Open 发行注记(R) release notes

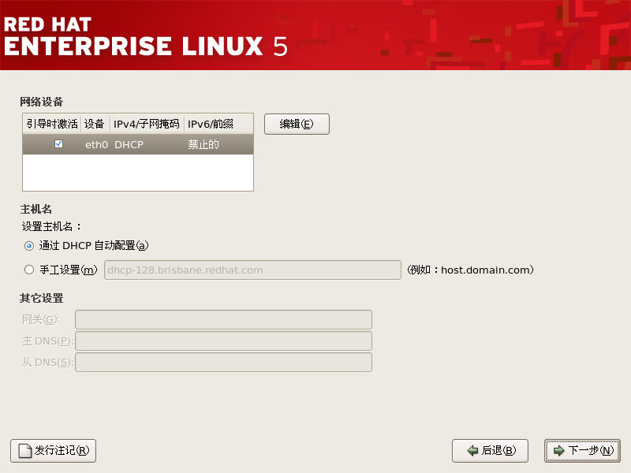pyautogui.click(x=53, y=451)
